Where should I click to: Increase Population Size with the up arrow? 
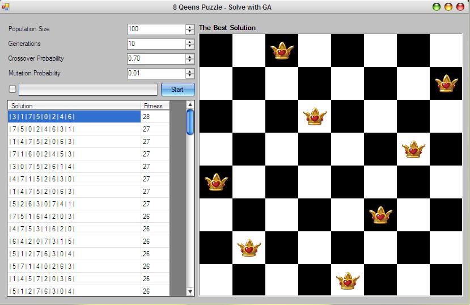tap(190, 27)
